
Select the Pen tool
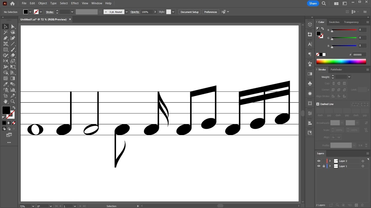click(x=6, y=38)
